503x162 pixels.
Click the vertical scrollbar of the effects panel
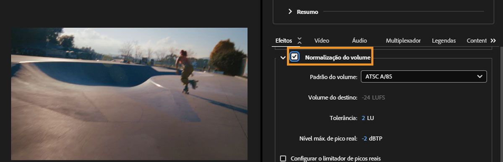pyautogui.click(x=501, y=104)
